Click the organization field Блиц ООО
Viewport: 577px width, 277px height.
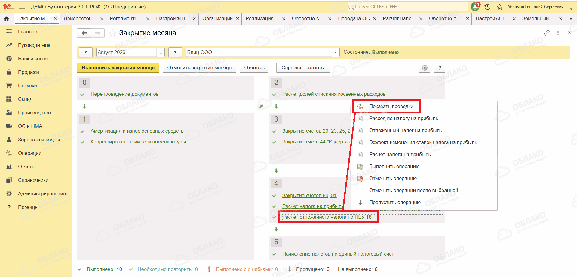259,53
